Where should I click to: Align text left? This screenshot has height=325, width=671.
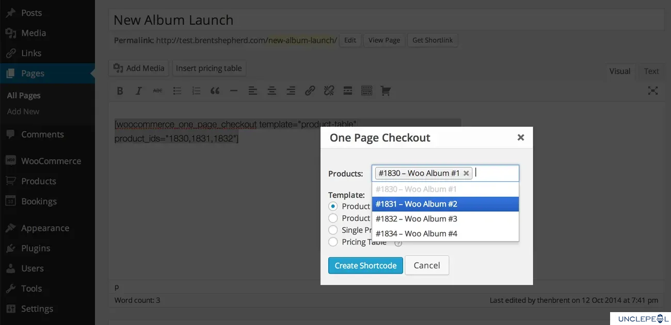pos(252,91)
